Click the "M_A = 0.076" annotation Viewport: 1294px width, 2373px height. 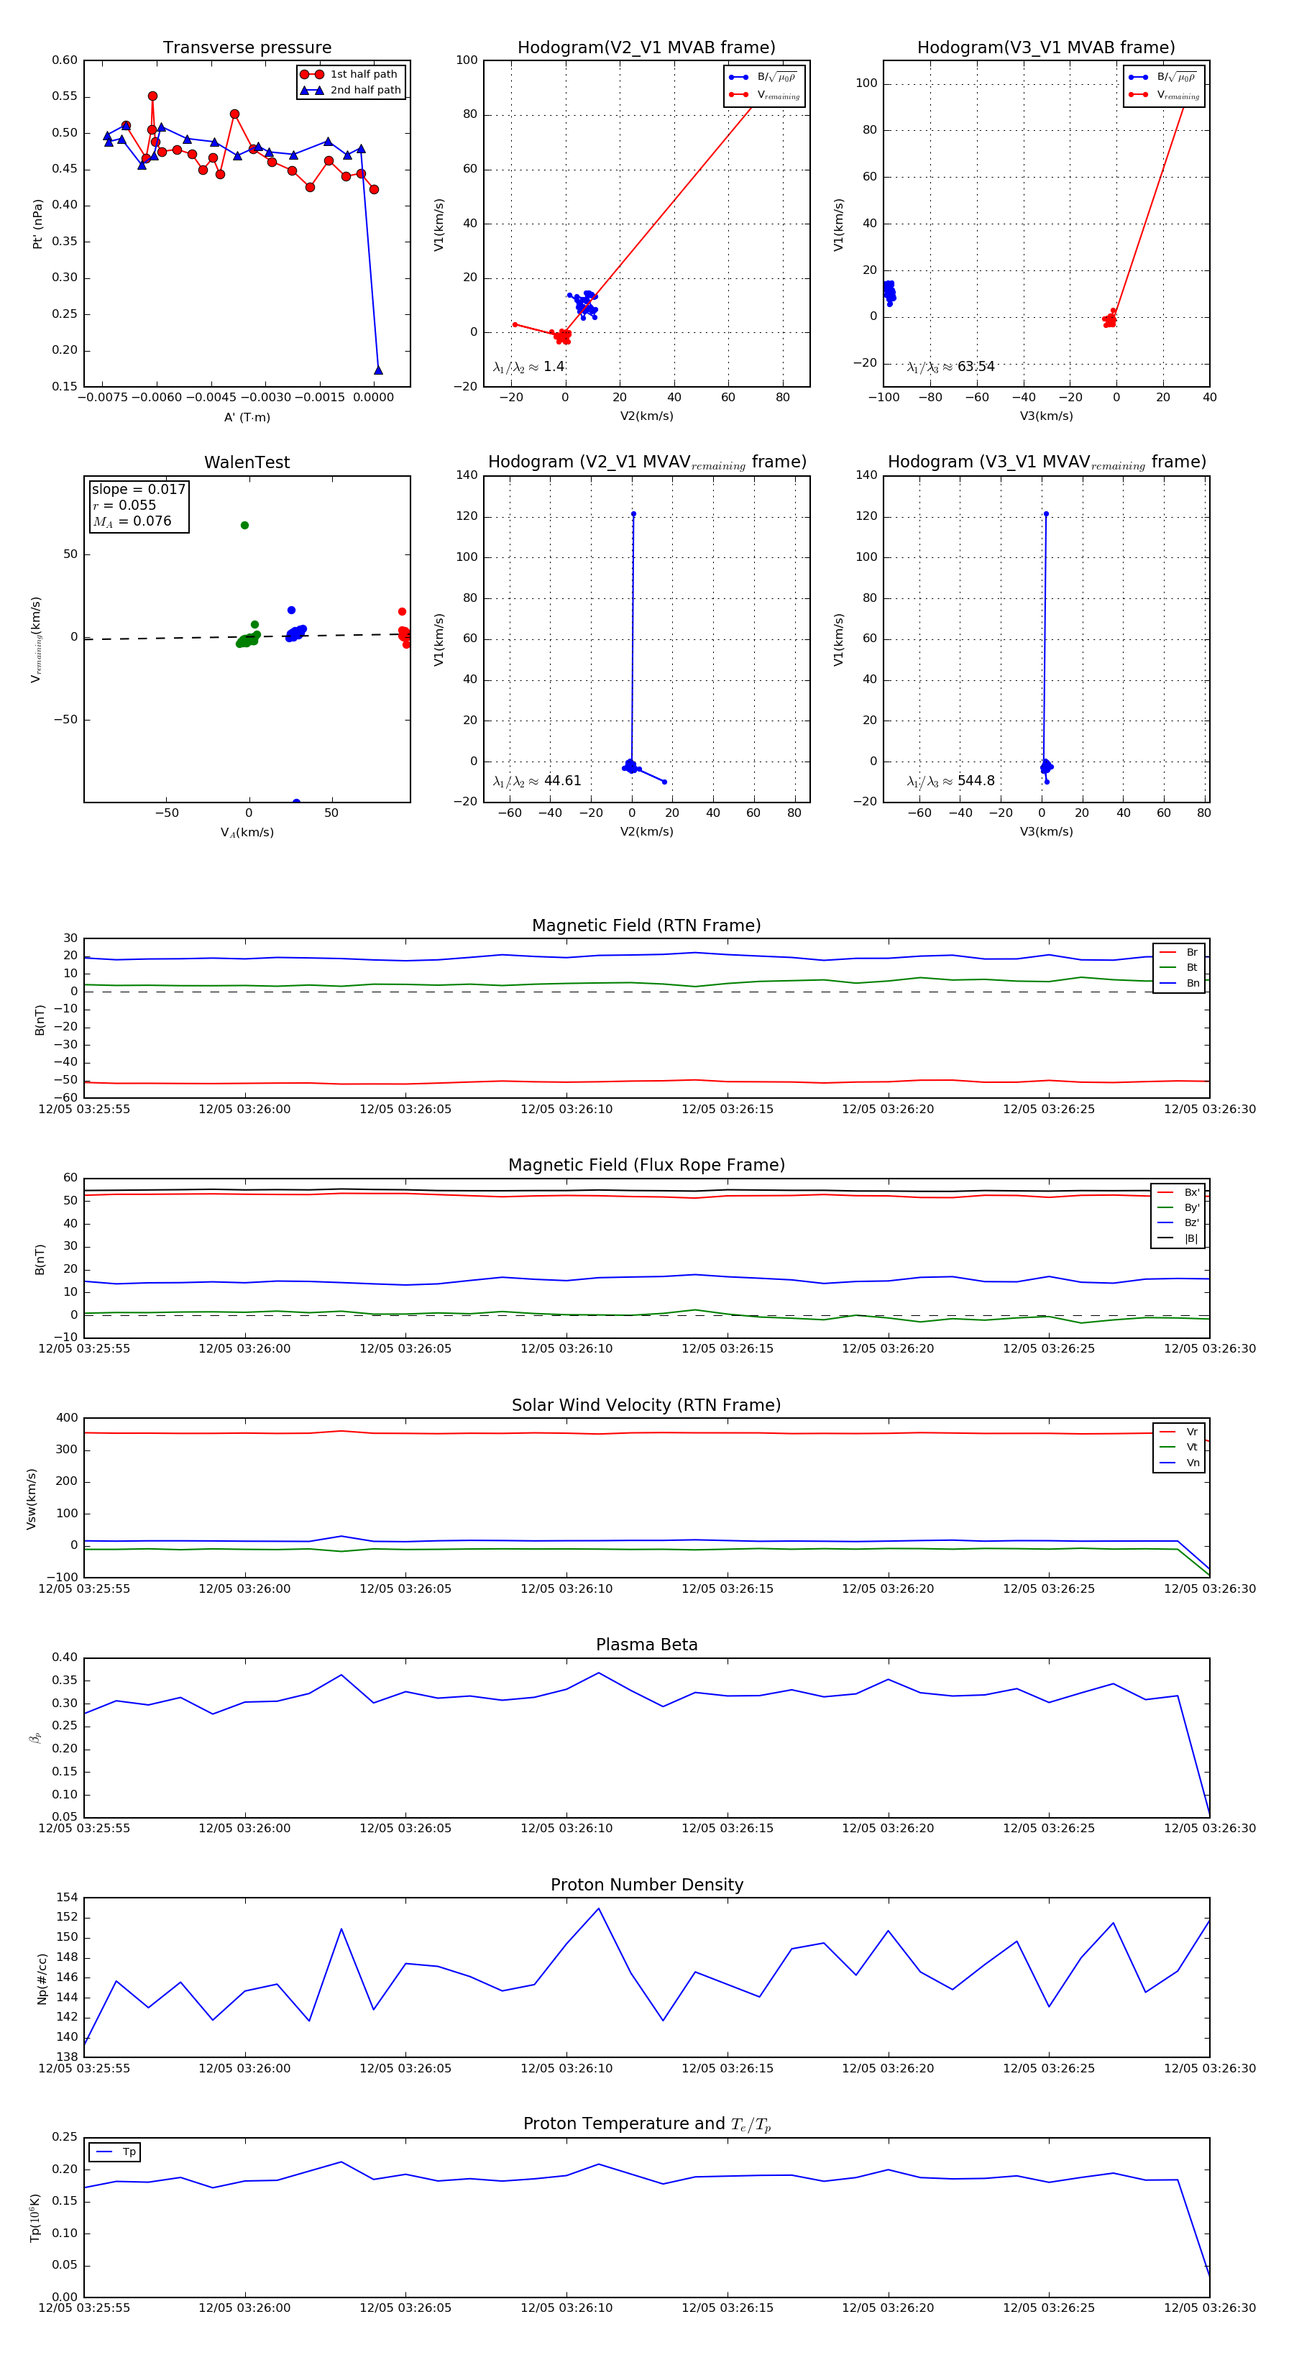point(132,521)
